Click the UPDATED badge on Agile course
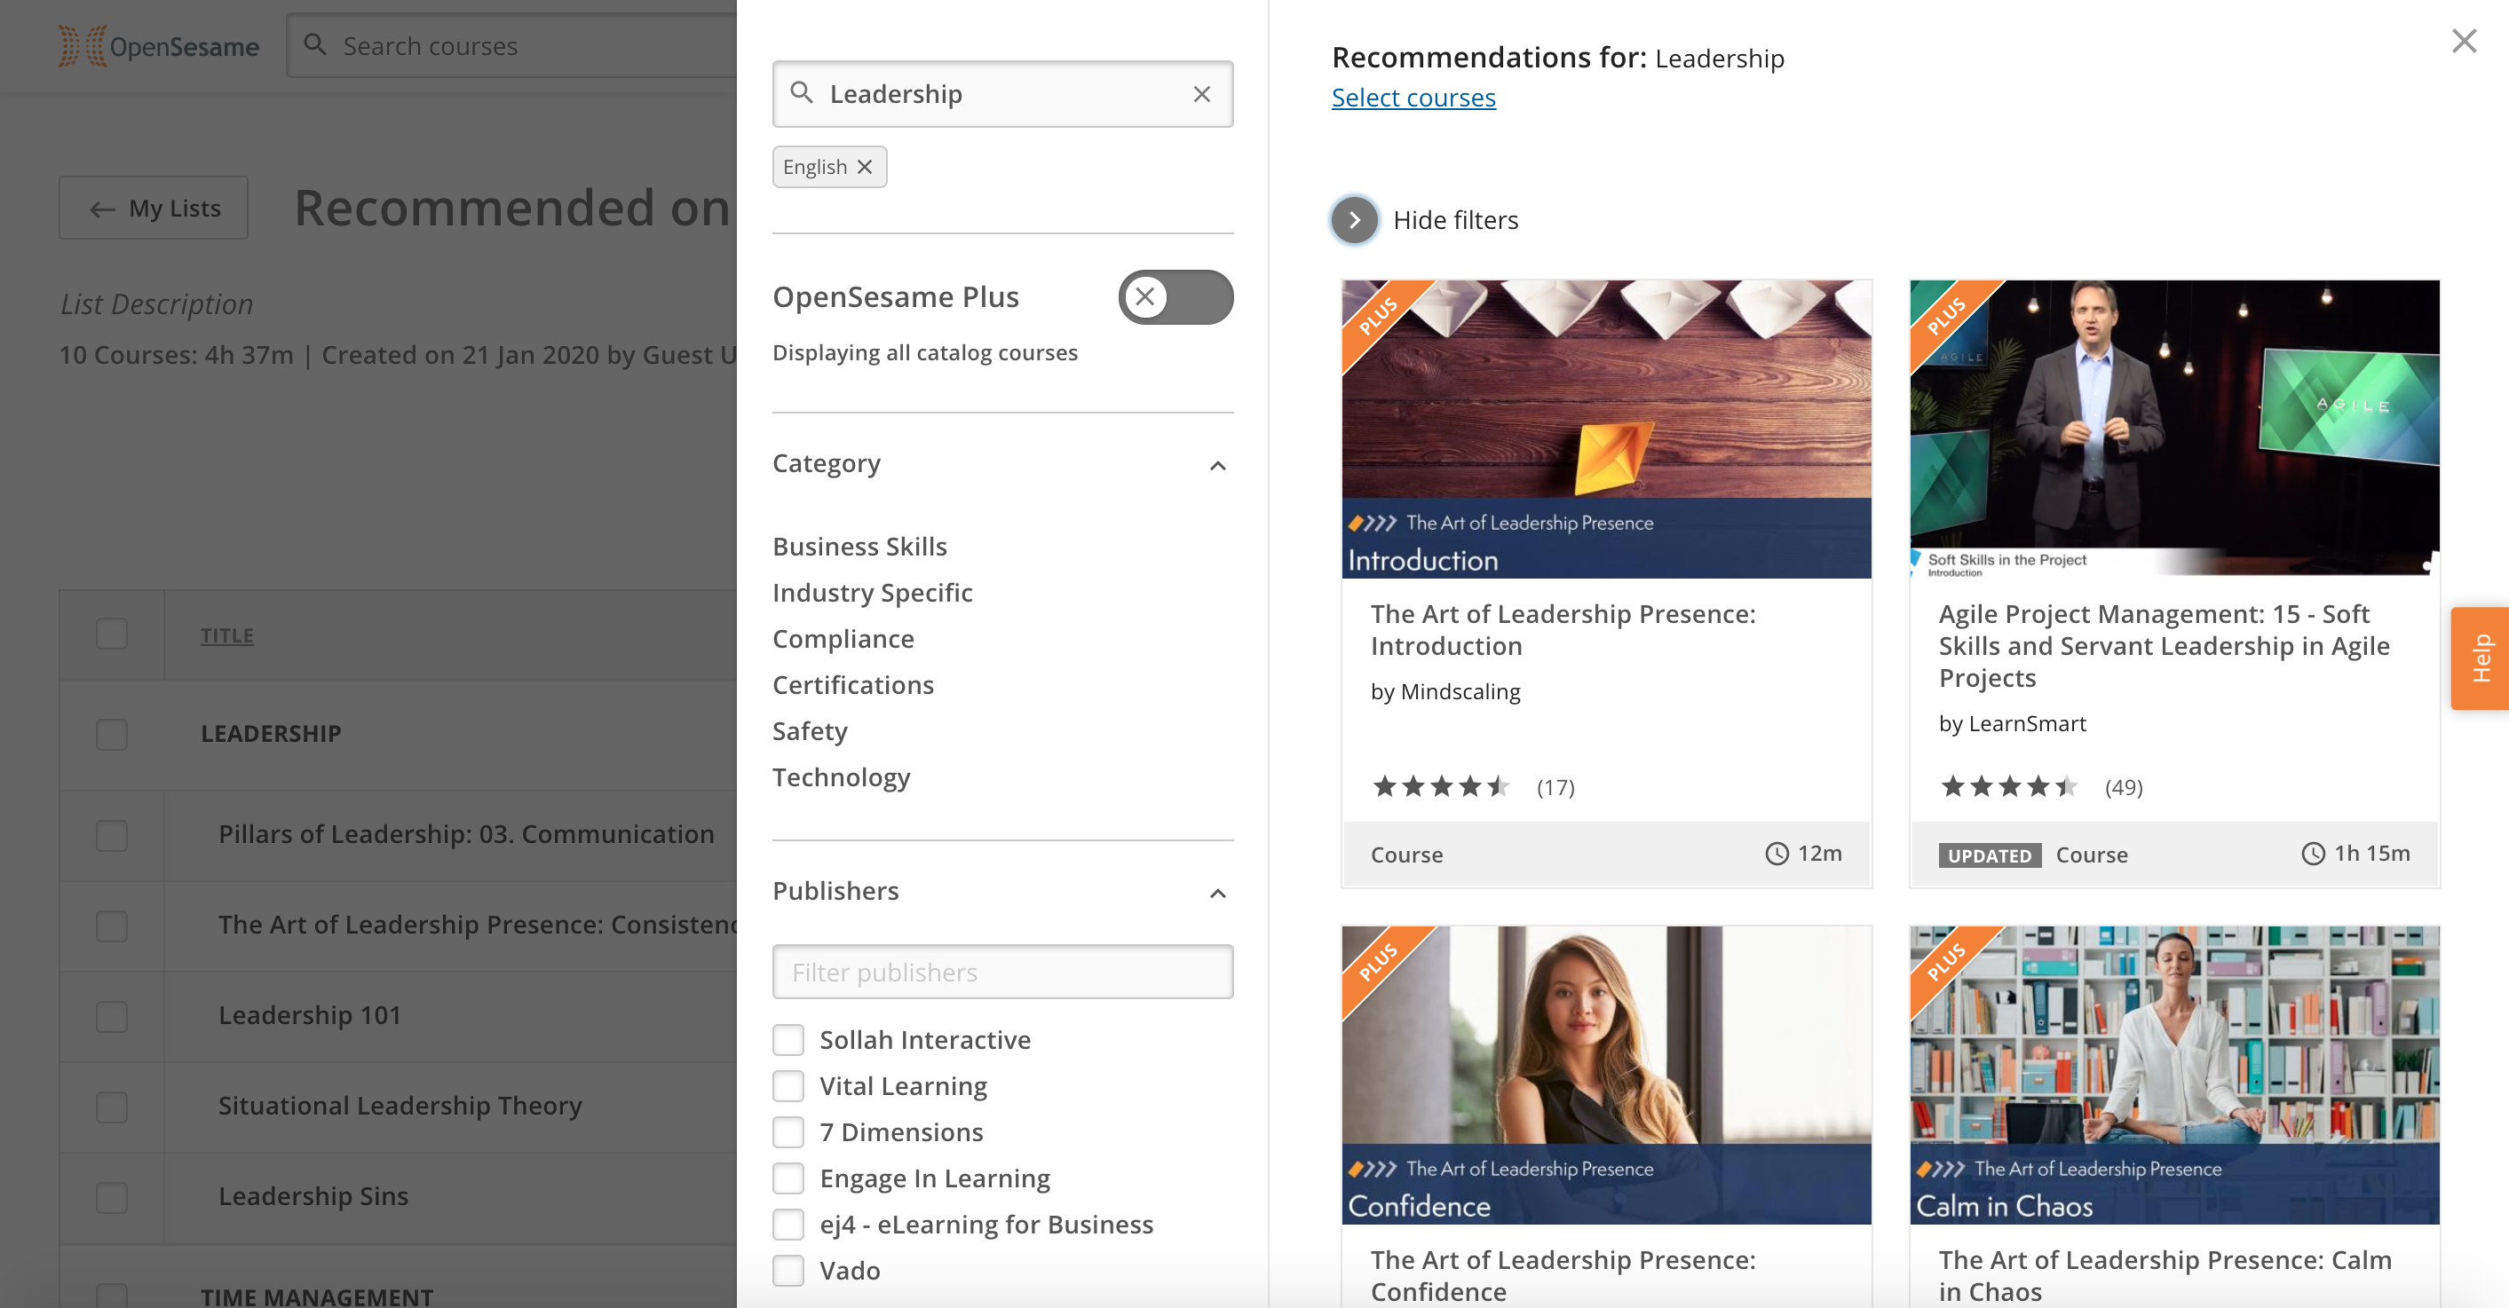The image size is (2509, 1308). [1989, 855]
